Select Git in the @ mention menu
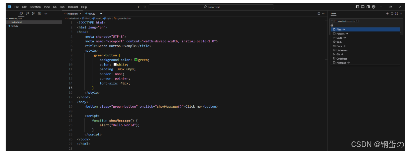 point(365,54)
